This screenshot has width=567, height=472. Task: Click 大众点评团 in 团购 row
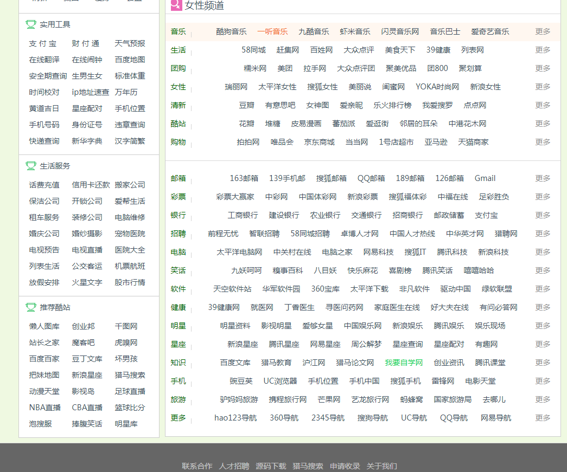[356, 68]
